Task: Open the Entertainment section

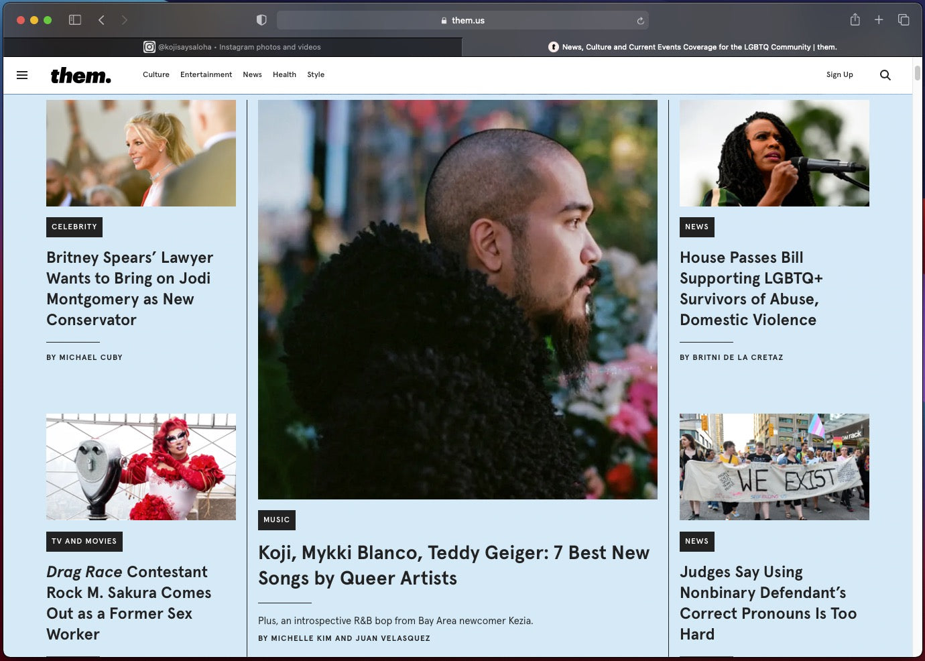Action: click(x=206, y=75)
